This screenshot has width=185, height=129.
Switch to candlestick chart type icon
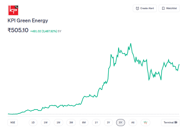[x=145, y=123]
